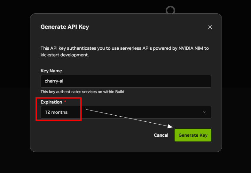Screen dimensions: 251x173
Task: Select the "12 months" value text
Action: tap(56, 112)
